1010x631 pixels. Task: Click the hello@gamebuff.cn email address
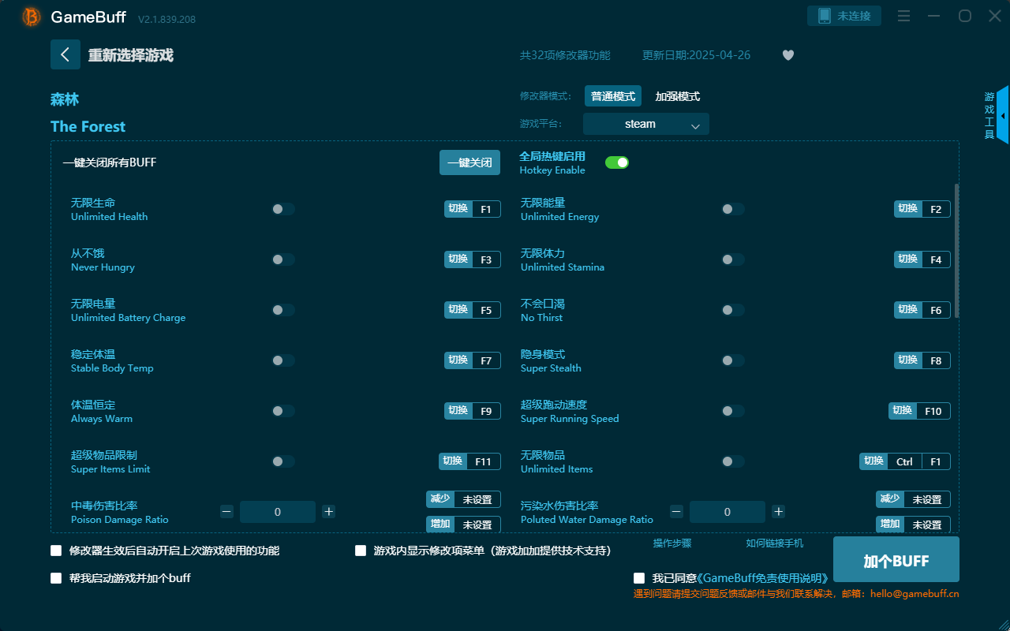[x=915, y=594]
